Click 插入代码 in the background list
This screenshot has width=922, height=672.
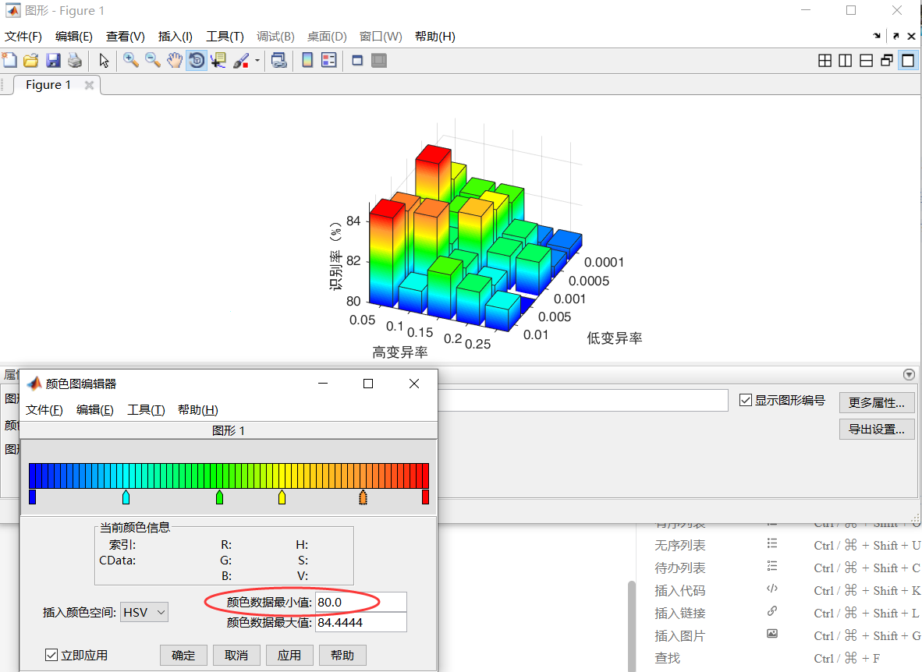[679, 590]
